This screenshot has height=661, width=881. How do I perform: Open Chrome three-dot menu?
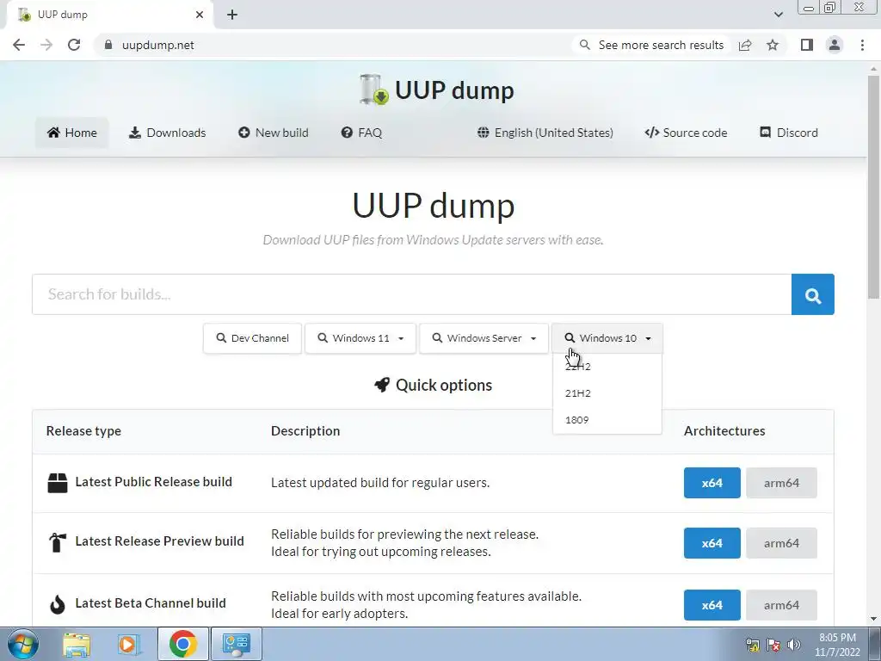click(x=862, y=45)
